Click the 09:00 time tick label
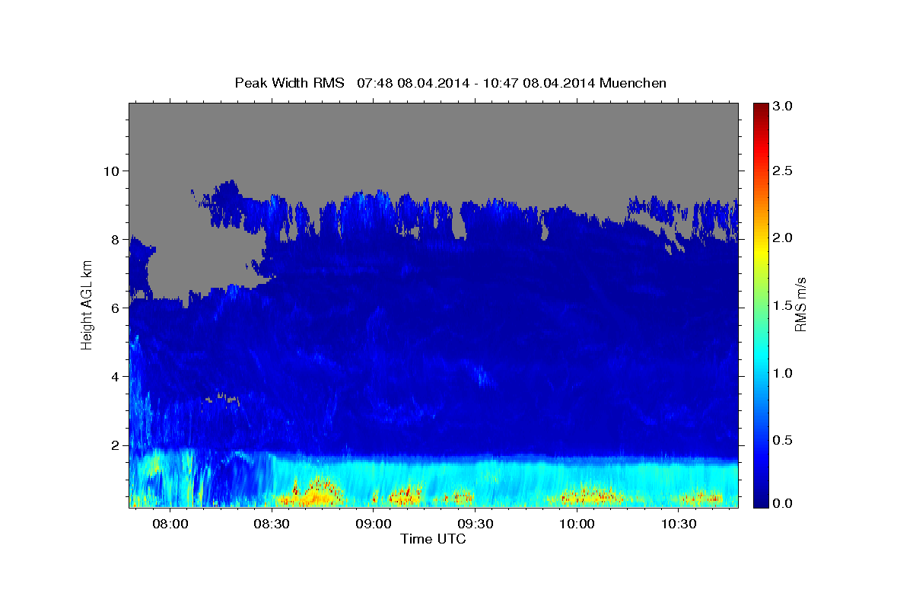Screen dimensions: 913x609 click(374, 525)
